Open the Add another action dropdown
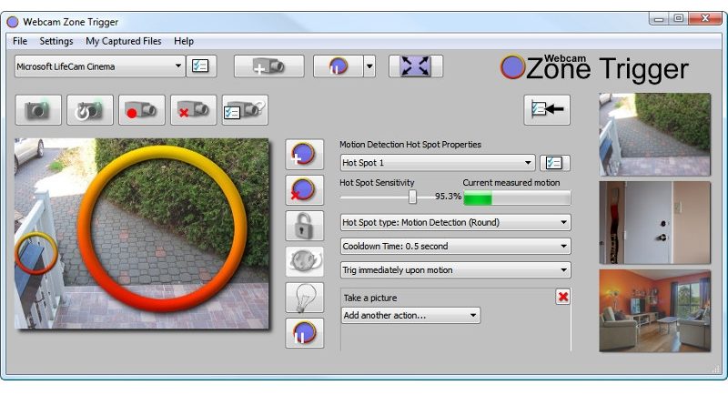 click(x=411, y=315)
